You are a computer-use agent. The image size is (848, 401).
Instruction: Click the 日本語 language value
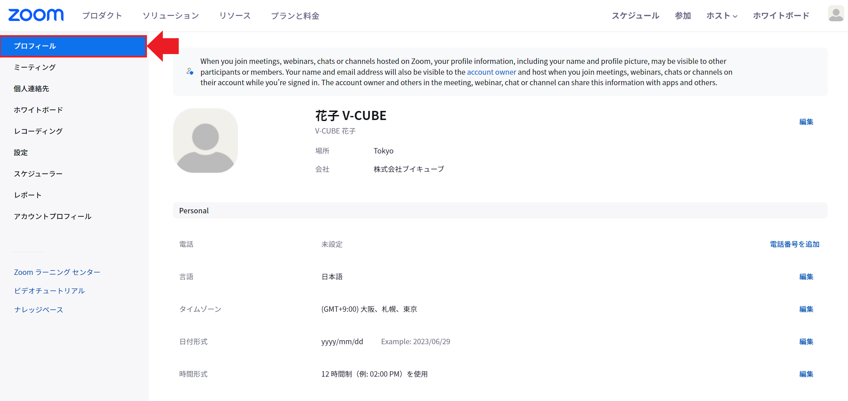(332, 277)
